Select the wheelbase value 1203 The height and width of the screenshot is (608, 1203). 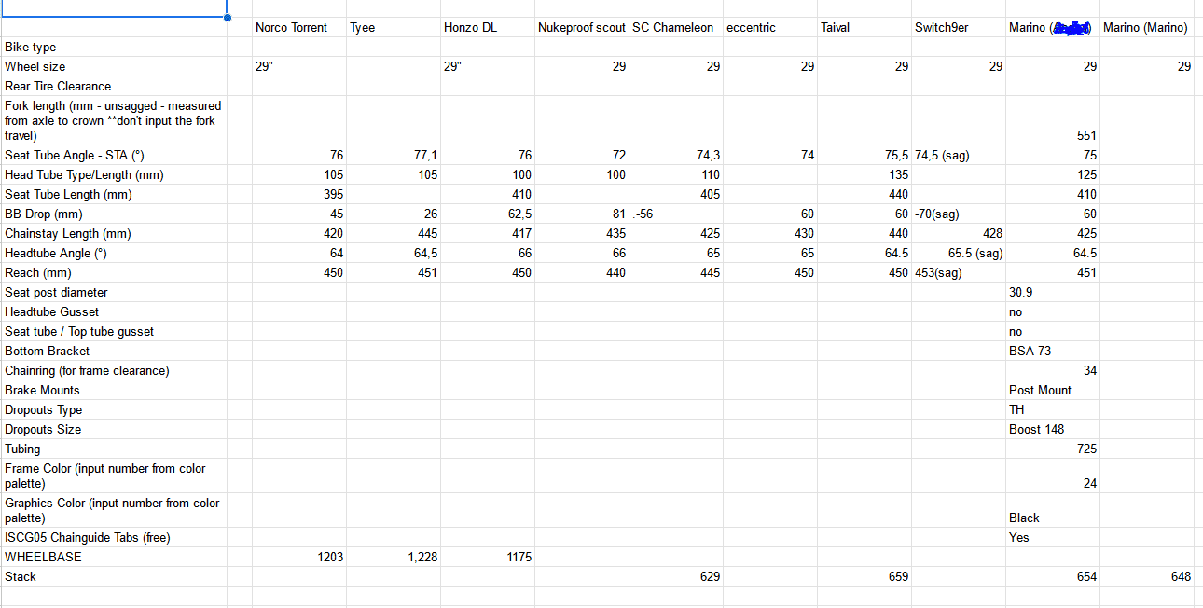(x=299, y=558)
